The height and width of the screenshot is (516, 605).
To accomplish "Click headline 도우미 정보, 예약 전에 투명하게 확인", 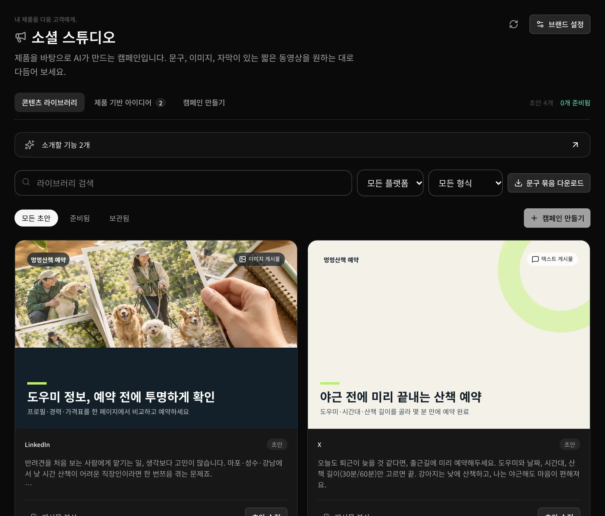I will pyautogui.click(x=121, y=397).
